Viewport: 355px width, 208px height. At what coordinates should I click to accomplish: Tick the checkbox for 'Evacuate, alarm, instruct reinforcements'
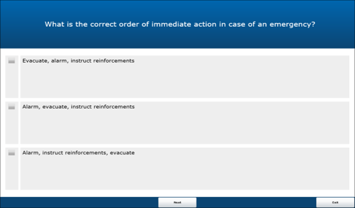(x=12, y=61)
